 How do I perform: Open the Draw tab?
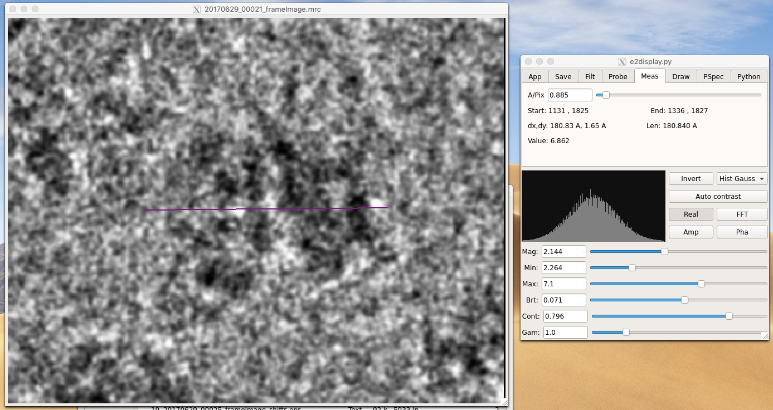click(680, 76)
